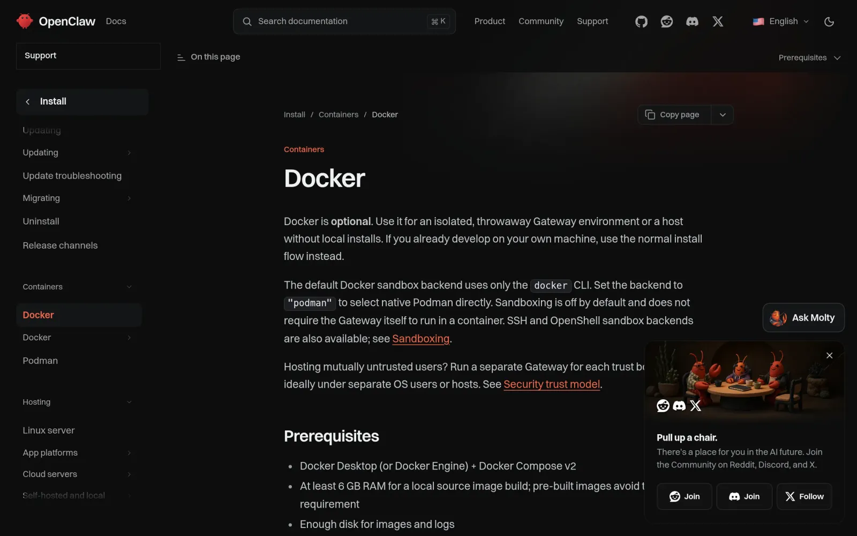Image resolution: width=857 pixels, height=536 pixels.
Task: Click the orange Containers category label
Action: tap(304, 150)
